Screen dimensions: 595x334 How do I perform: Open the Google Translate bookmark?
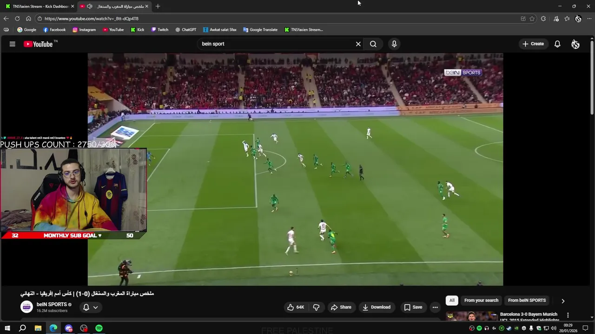(x=260, y=30)
